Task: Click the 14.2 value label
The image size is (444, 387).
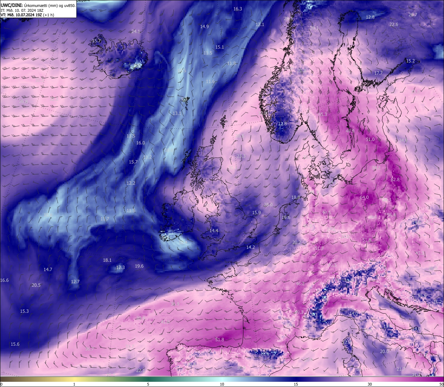Action: pyautogui.click(x=250, y=247)
